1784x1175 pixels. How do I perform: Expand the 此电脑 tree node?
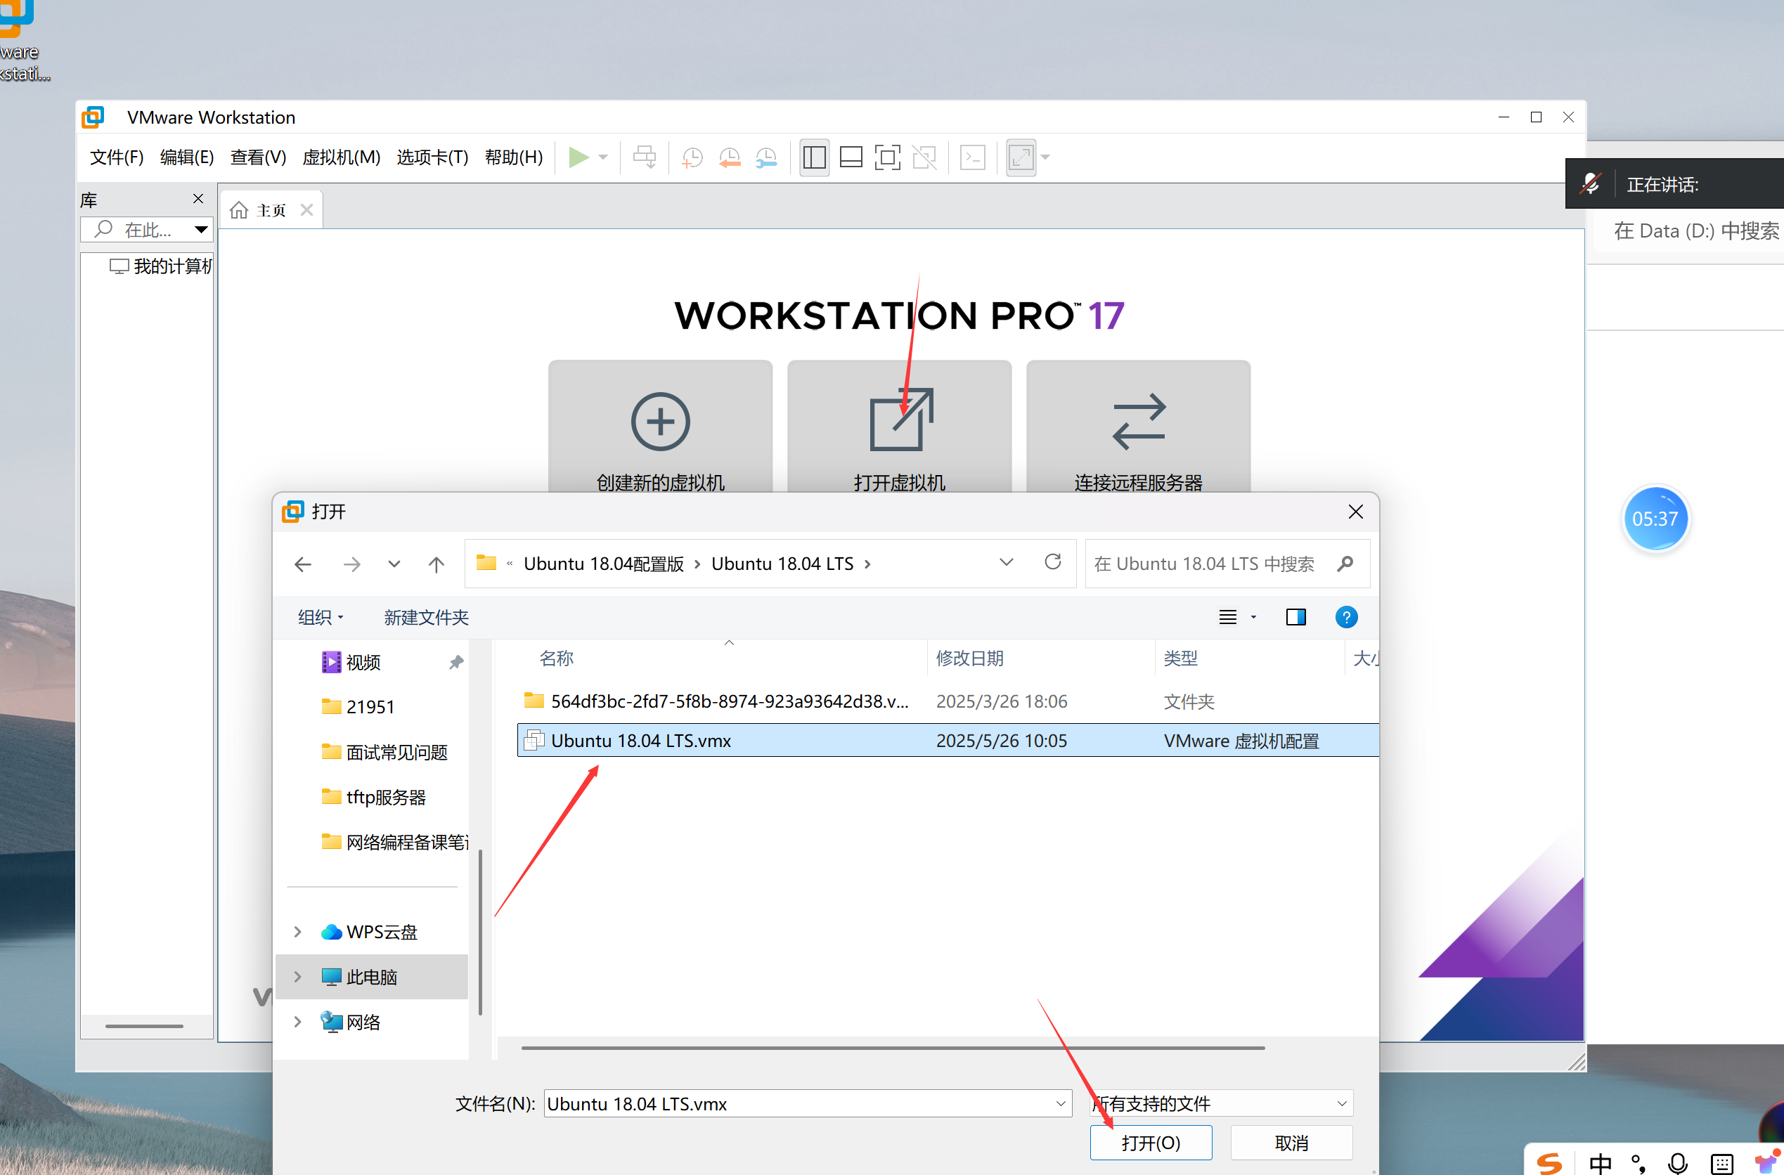(297, 976)
